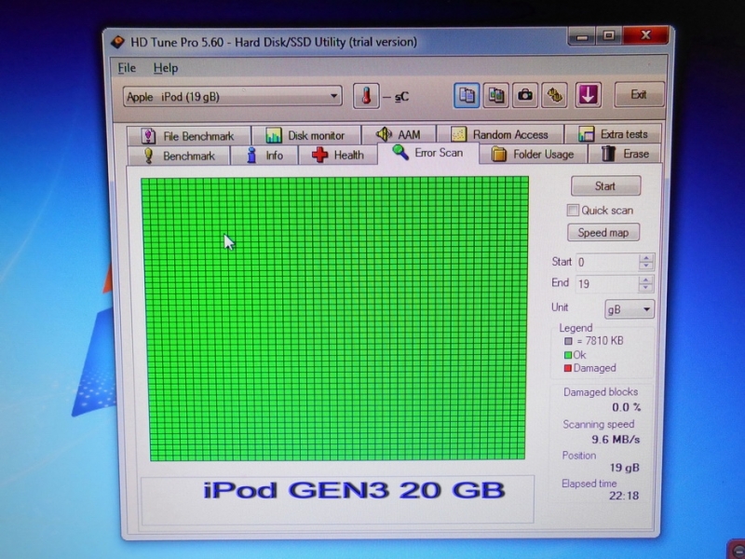Open the Help menu
745x559 pixels.
coord(166,68)
